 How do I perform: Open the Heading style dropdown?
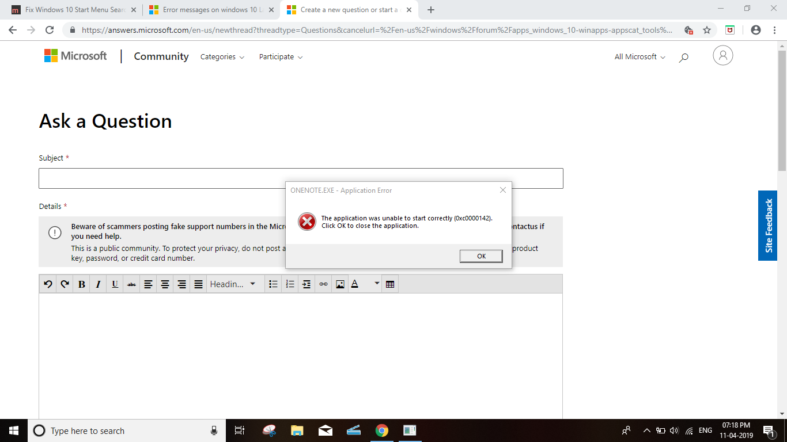[x=233, y=284]
